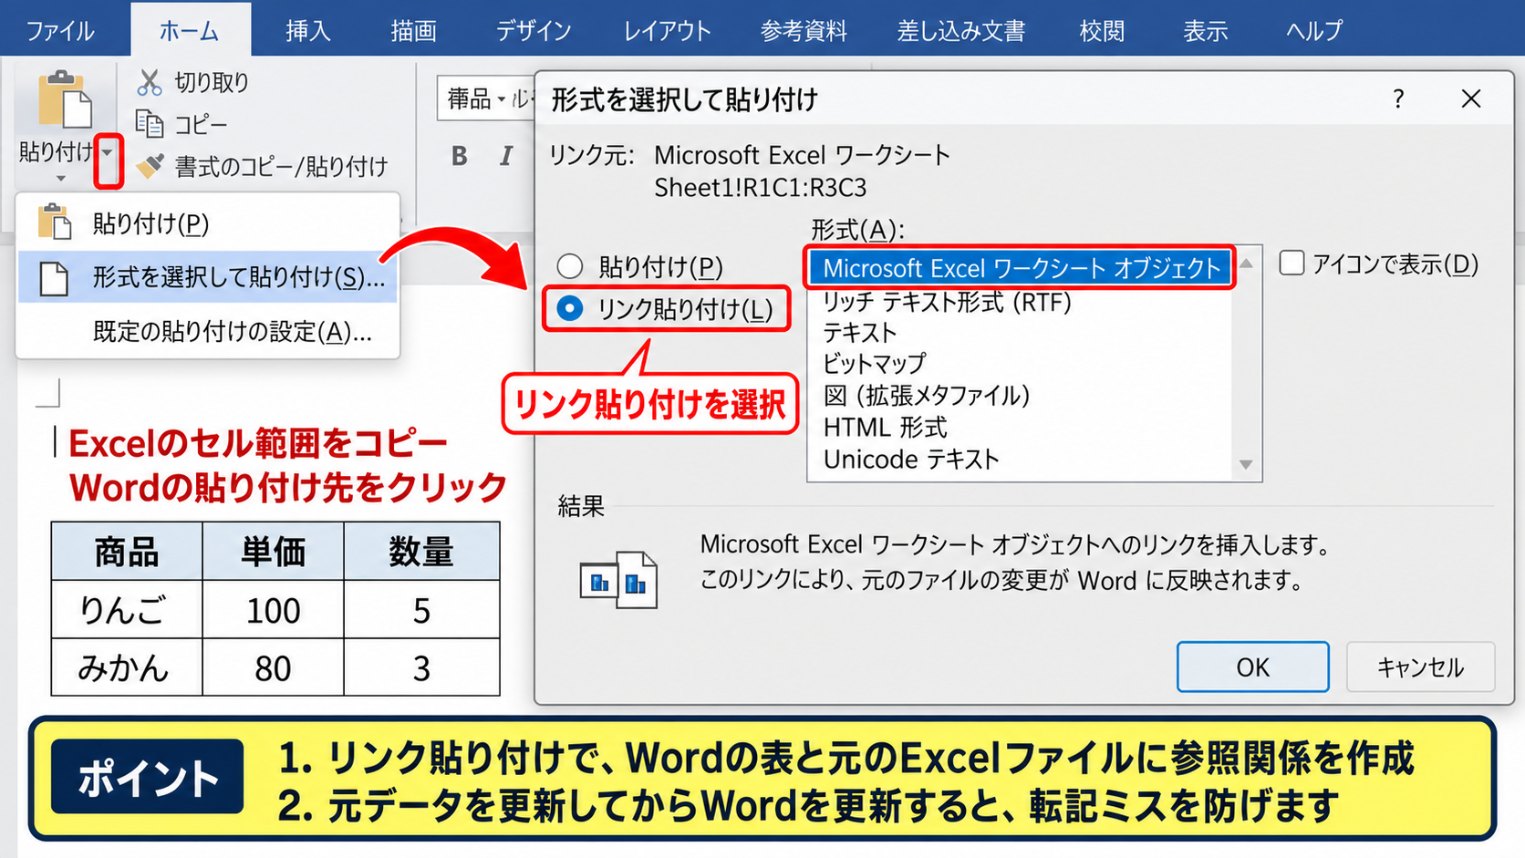The width and height of the screenshot is (1525, 858).
Task: Choose 既定の貼り付けの設定(A)... menu item
Action: click(208, 331)
